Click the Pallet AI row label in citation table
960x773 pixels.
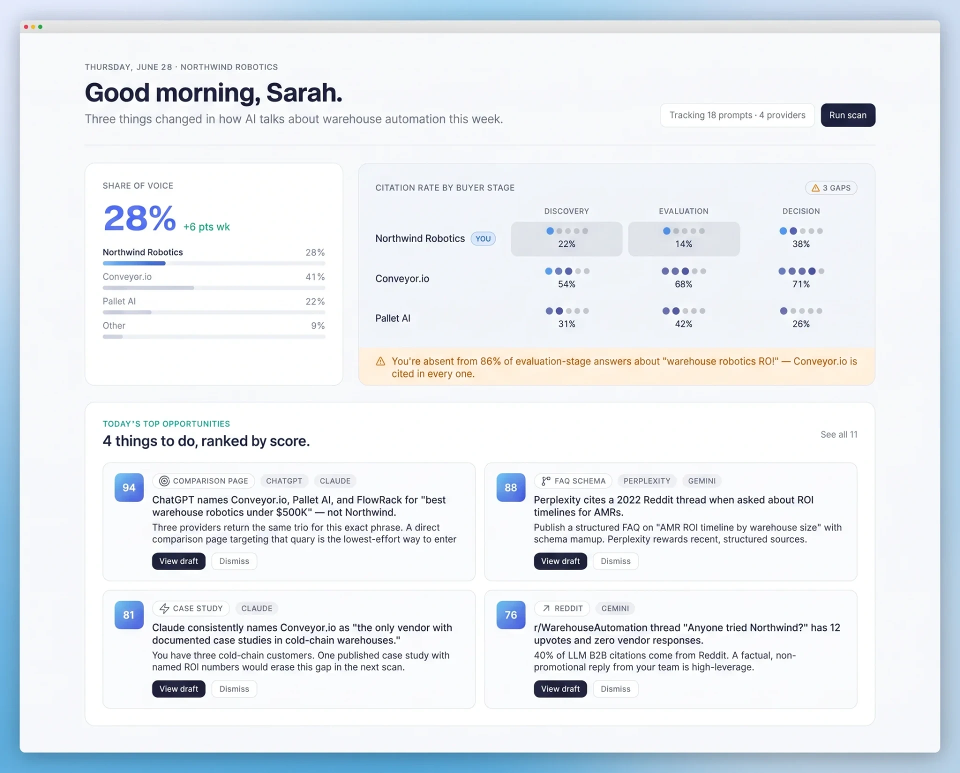click(392, 318)
